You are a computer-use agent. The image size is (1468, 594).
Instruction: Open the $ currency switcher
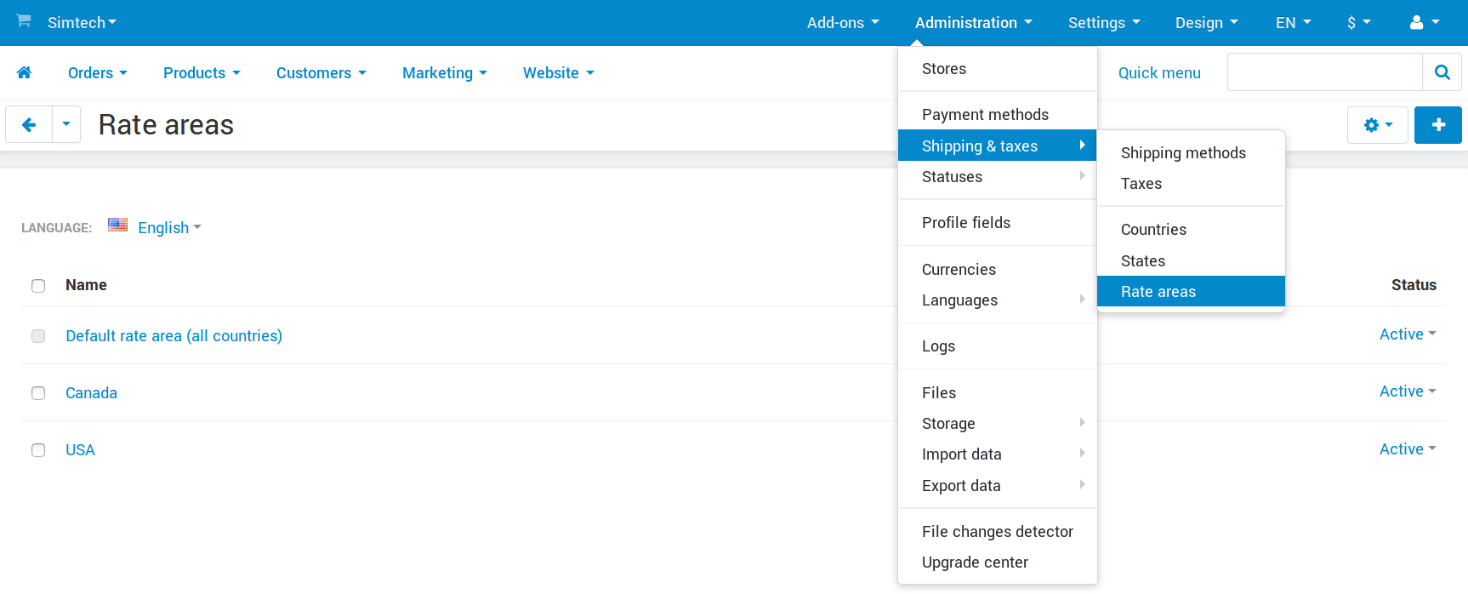pyautogui.click(x=1359, y=23)
